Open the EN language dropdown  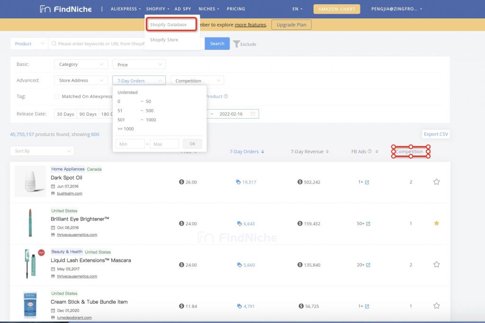(297, 9)
